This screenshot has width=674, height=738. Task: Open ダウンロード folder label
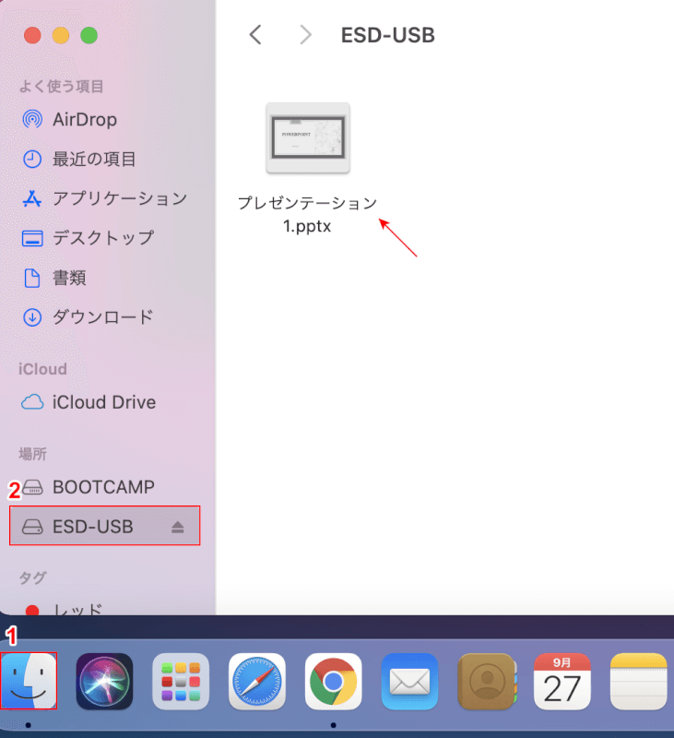pos(103,317)
